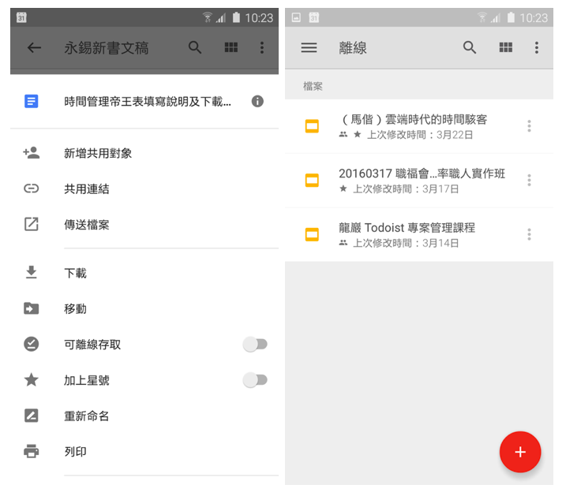Image resolution: width=566 pixels, height=496 pixels.
Task: Choose 下載 download option
Action: pyautogui.click(x=144, y=273)
